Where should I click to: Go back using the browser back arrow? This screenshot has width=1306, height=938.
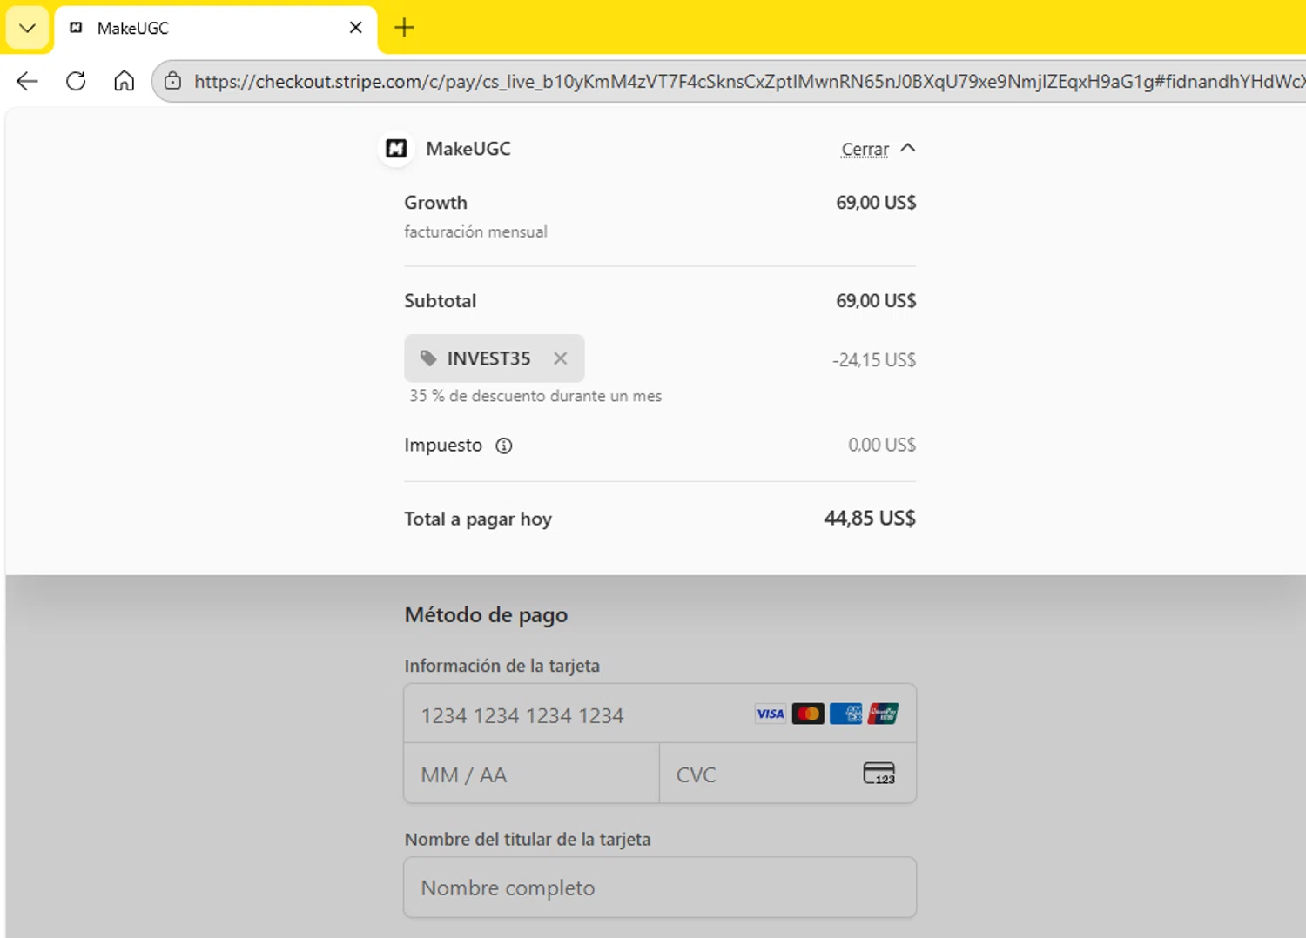pyautogui.click(x=27, y=81)
